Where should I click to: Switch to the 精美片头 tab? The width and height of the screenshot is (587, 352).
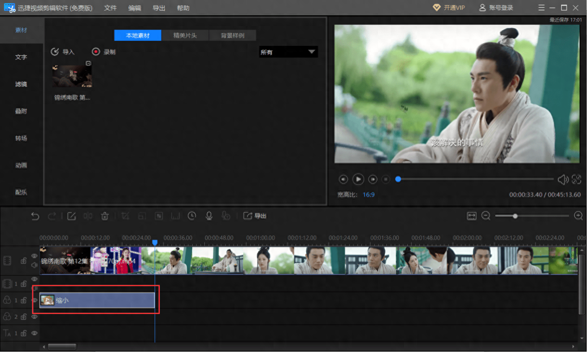185,36
